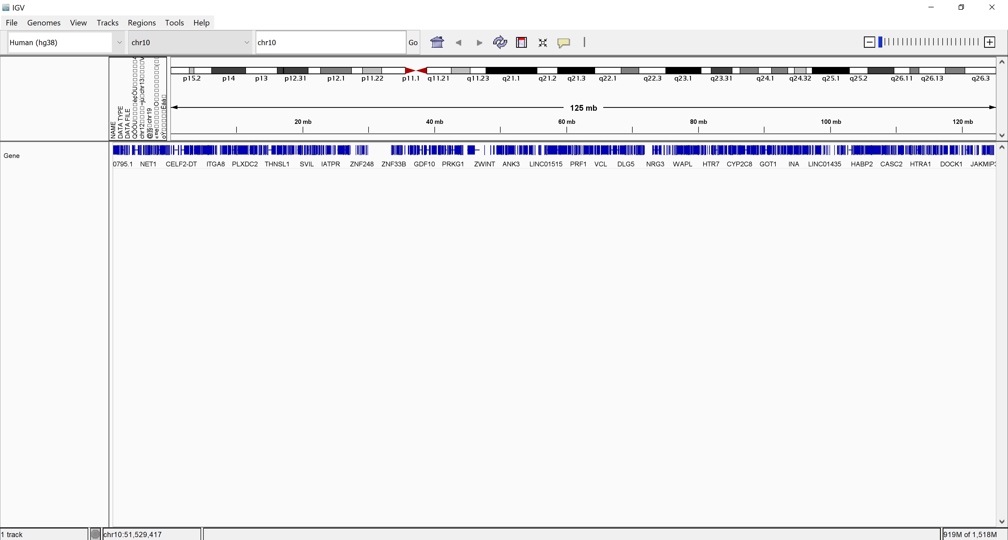Zoom in using the plus icon

pyautogui.click(x=990, y=42)
